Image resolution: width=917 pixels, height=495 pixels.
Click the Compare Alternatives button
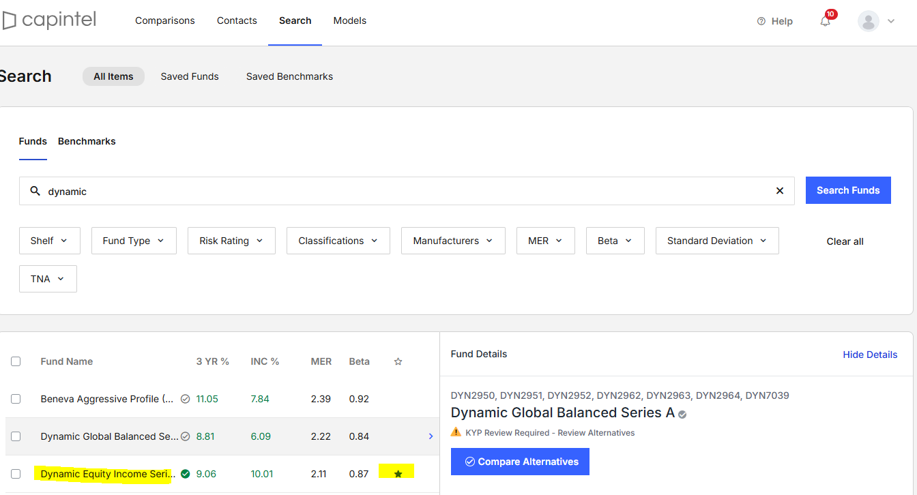coord(520,462)
